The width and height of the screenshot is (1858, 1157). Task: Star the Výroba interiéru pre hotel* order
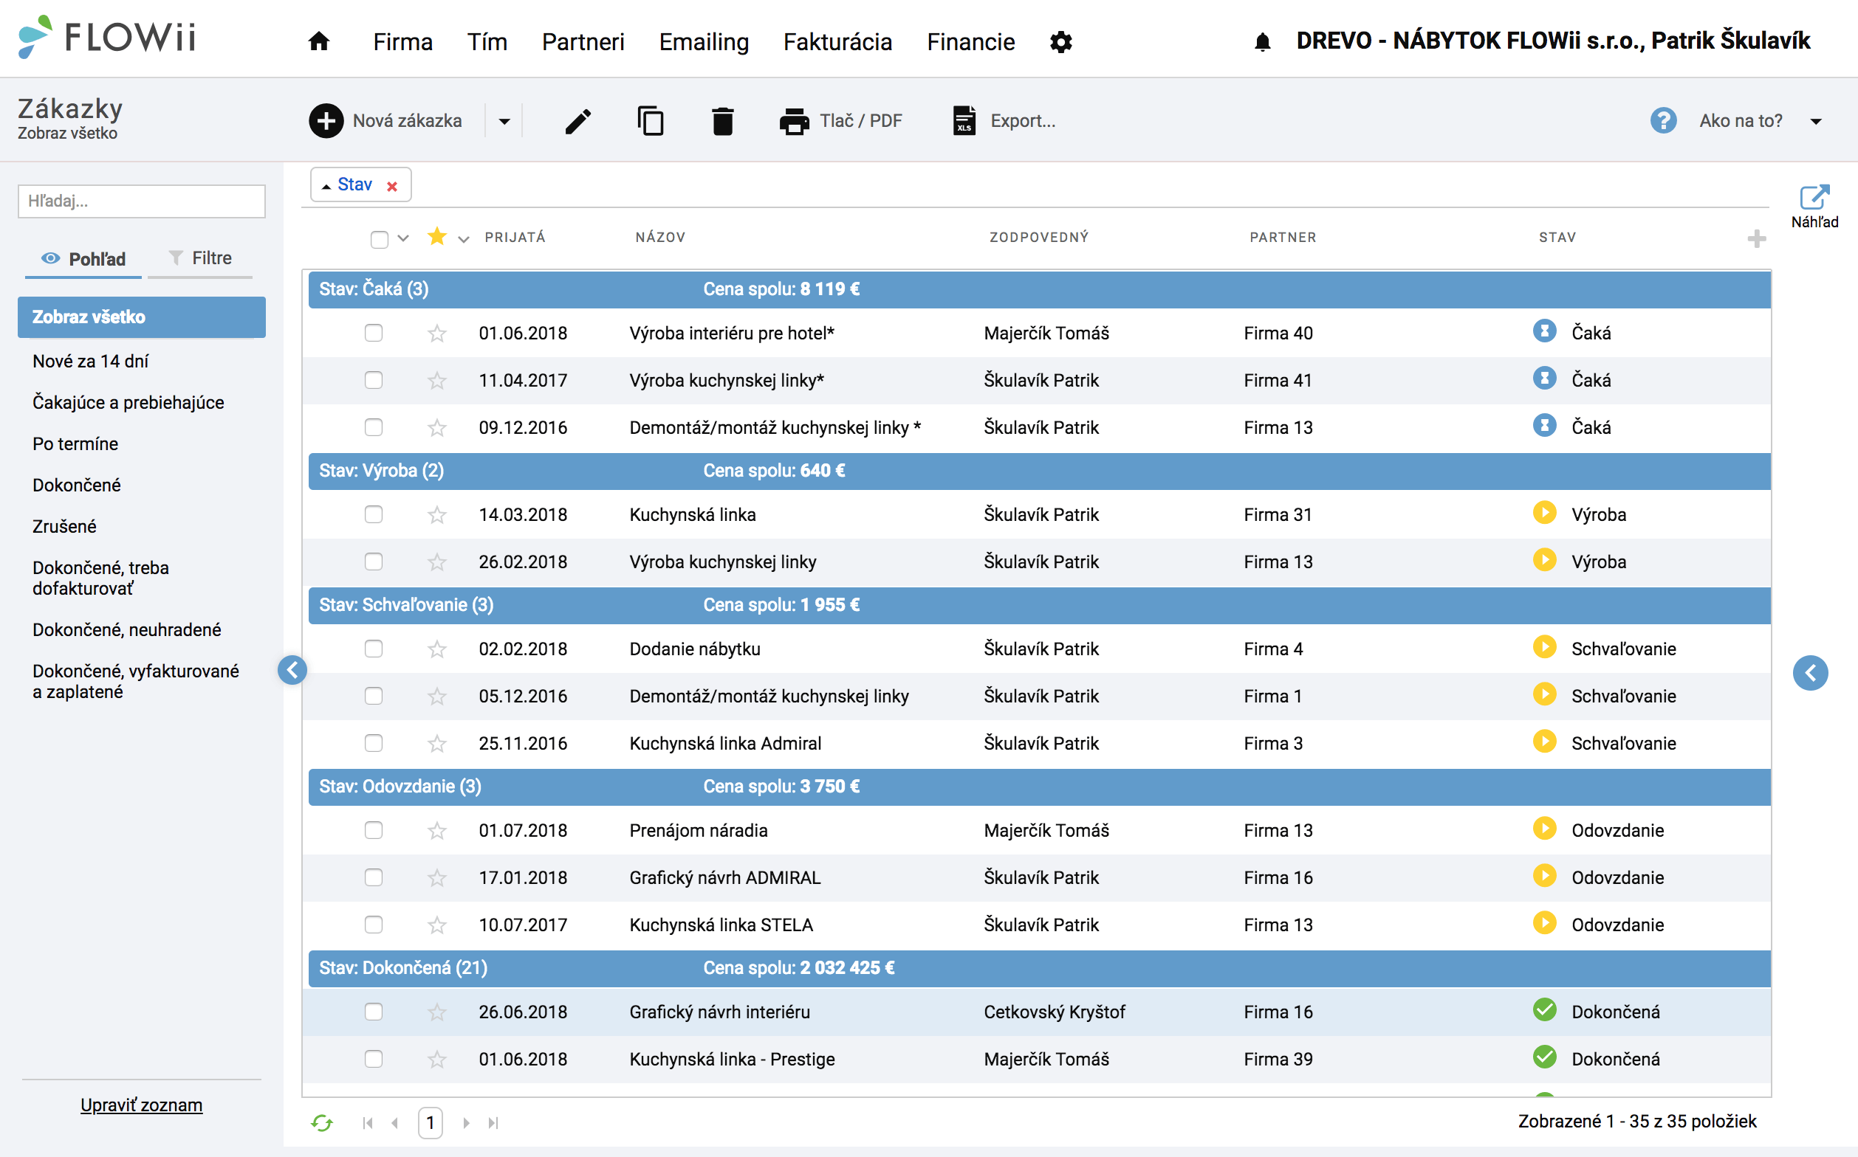[x=437, y=333]
